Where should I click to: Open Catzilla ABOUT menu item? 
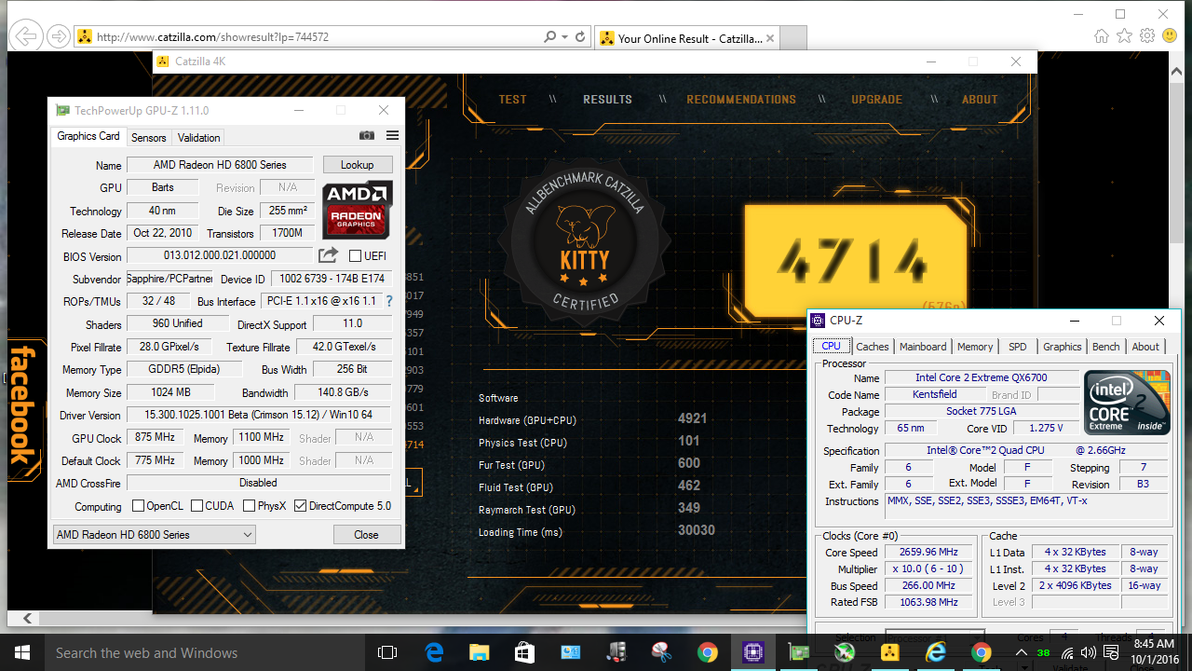coord(980,100)
